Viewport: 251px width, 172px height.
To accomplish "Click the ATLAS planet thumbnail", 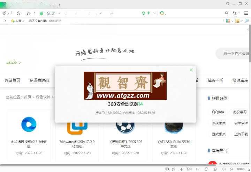I will [174, 128].
